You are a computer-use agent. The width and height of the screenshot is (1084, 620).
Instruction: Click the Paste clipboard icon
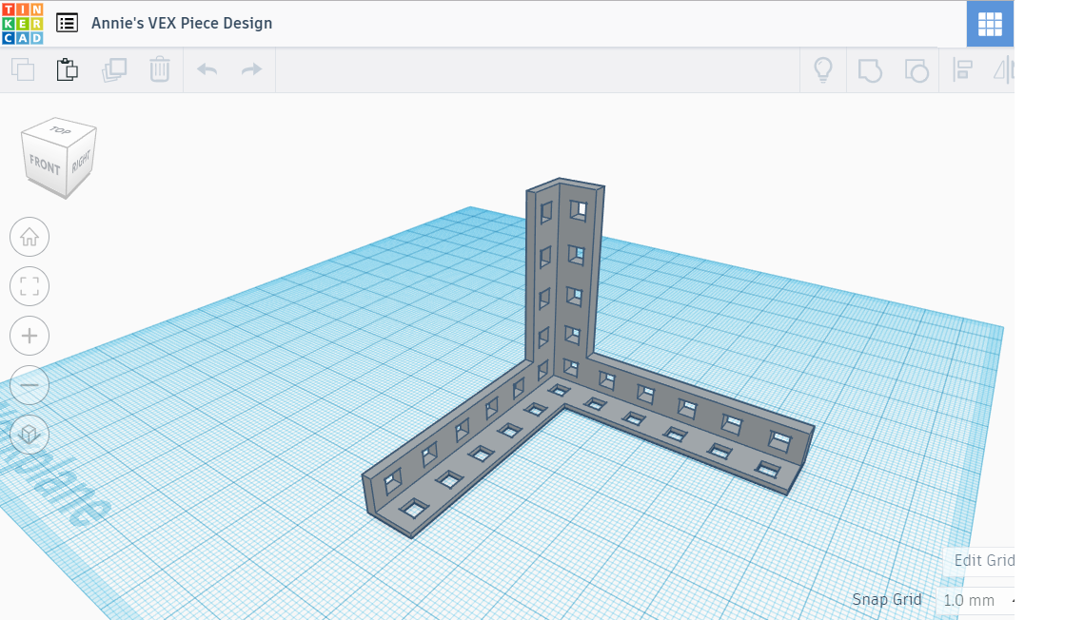pos(67,69)
